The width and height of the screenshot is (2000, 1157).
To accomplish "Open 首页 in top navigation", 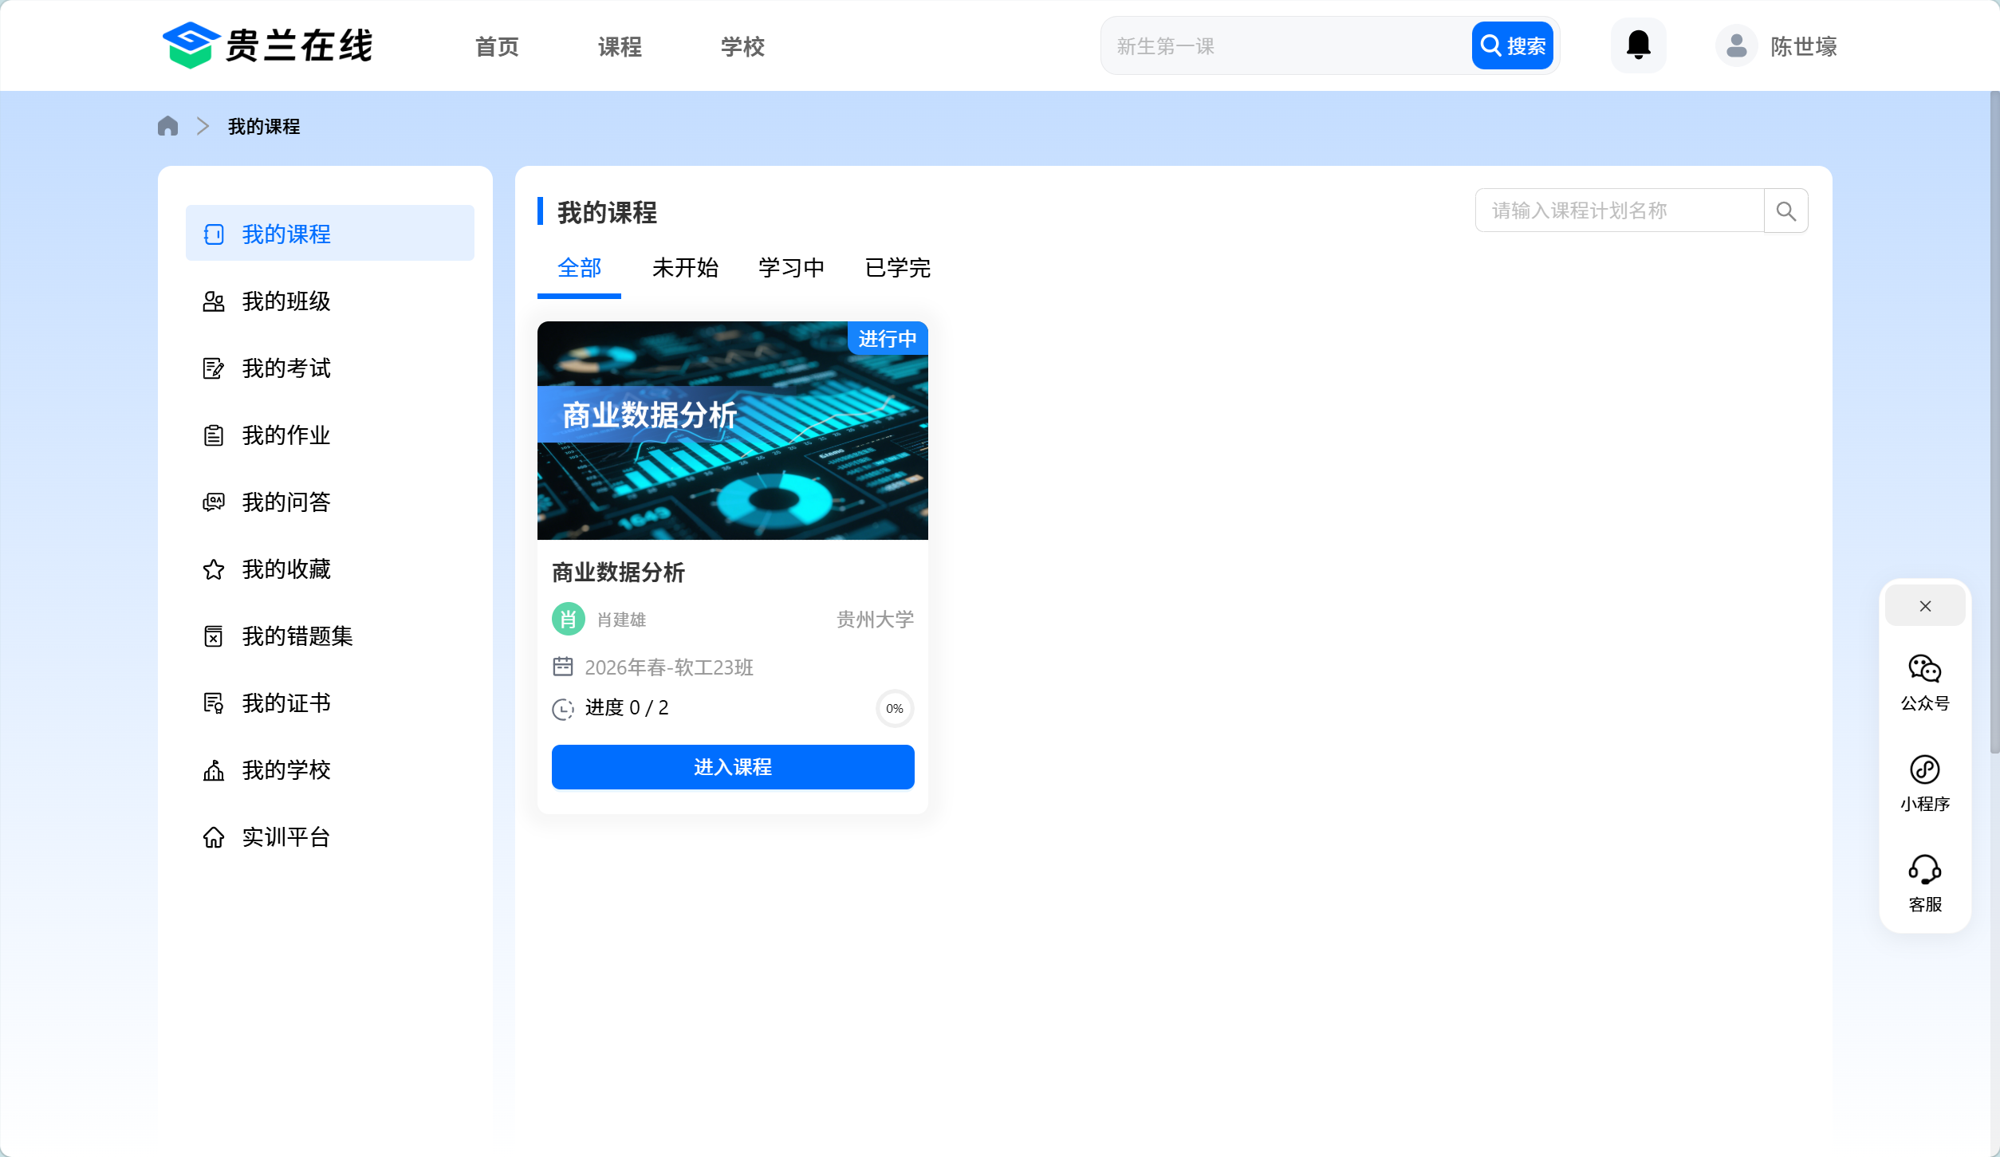I will [497, 46].
